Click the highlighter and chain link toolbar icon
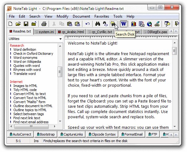 click(x=157, y=24)
